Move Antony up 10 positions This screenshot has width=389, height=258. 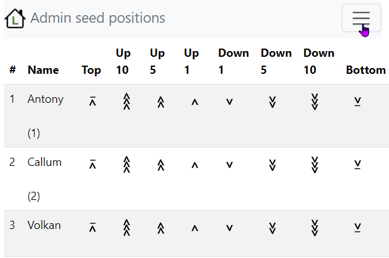coord(126,102)
